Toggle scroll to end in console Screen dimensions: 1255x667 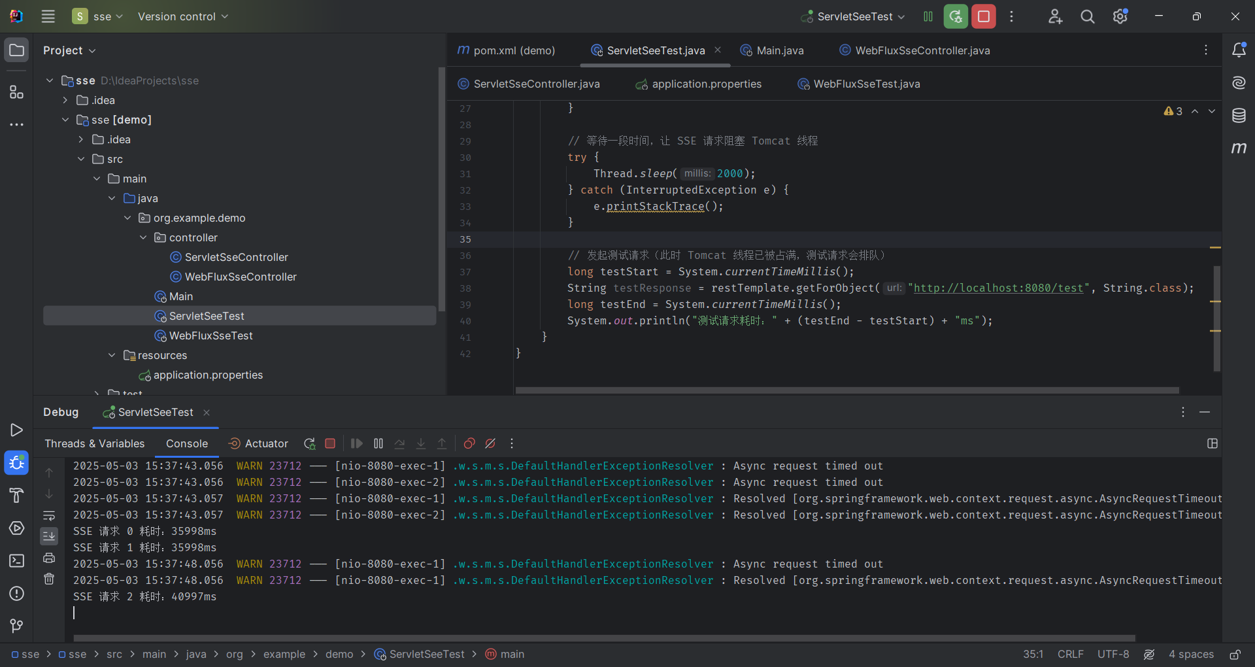tap(49, 536)
